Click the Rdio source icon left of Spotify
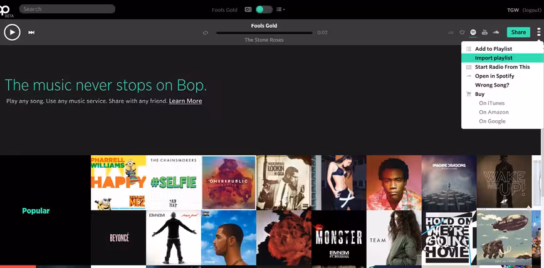This screenshot has width=544, height=268. click(x=462, y=32)
